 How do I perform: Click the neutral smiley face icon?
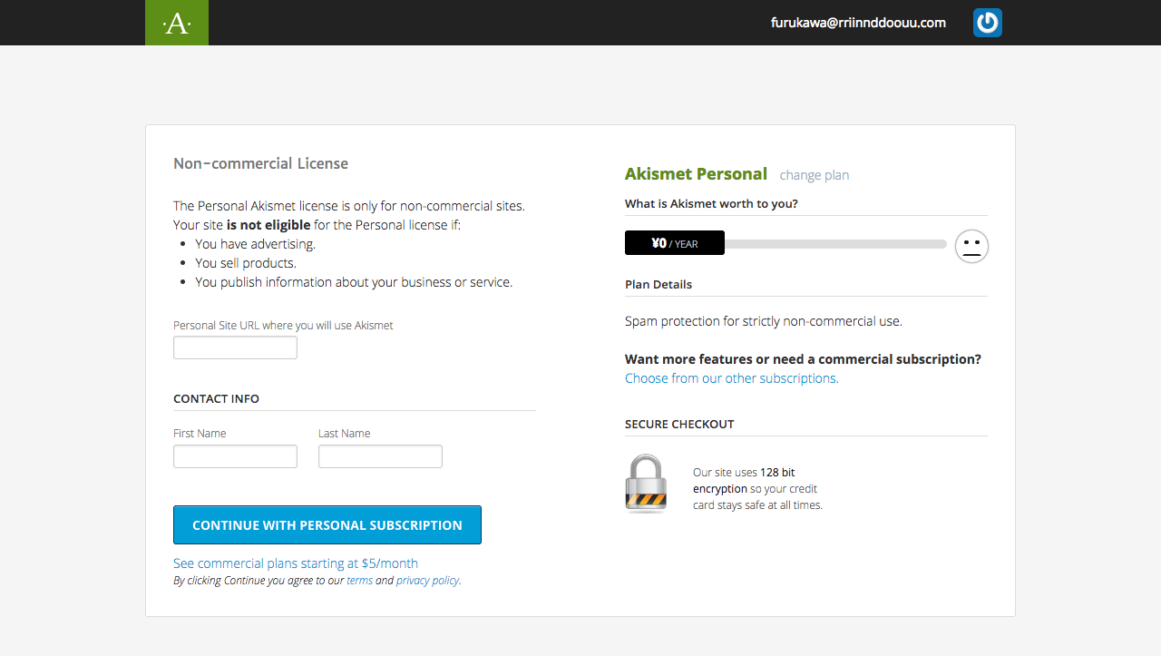coord(971,246)
